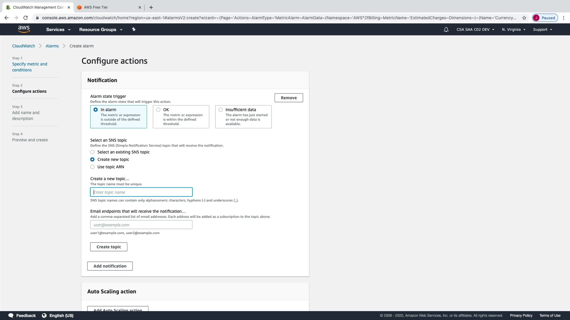Focus the email endpoints input field

point(141,225)
